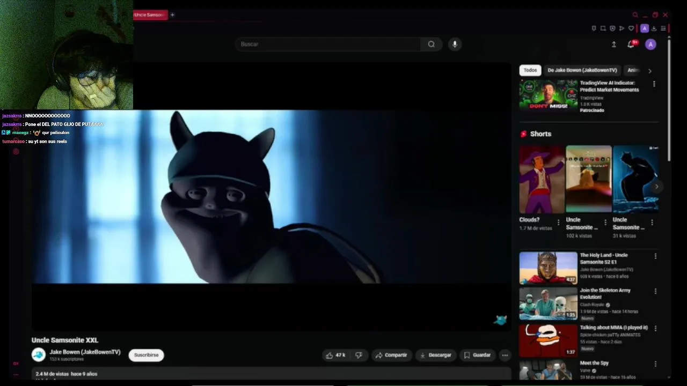Image resolution: width=687 pixels, height=386 pixels.
Task: Open options for Clouds? short
Action: [x=558, y=222]
